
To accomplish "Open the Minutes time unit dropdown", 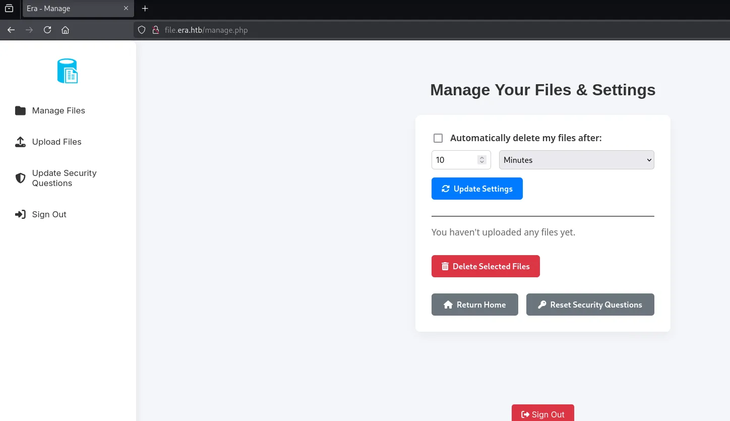I will coord(576,160).
